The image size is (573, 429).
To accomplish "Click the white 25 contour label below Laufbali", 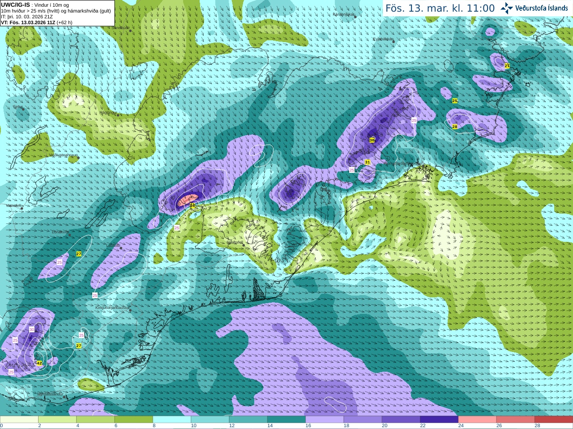I will point(95,296).
